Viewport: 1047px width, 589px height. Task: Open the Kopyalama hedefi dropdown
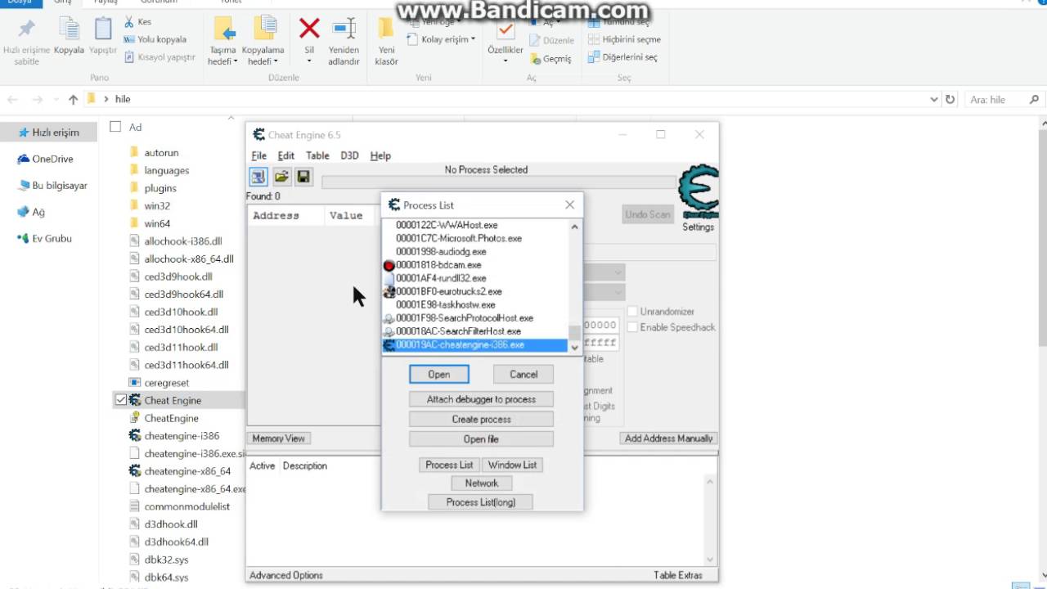point(263,56)
